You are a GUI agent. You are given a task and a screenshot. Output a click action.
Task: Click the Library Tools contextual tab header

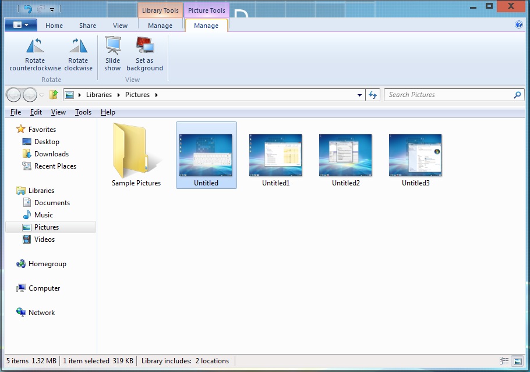tap(160, 10)
